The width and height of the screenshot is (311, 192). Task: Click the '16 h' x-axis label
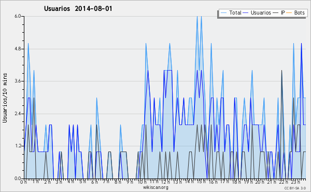213,182
